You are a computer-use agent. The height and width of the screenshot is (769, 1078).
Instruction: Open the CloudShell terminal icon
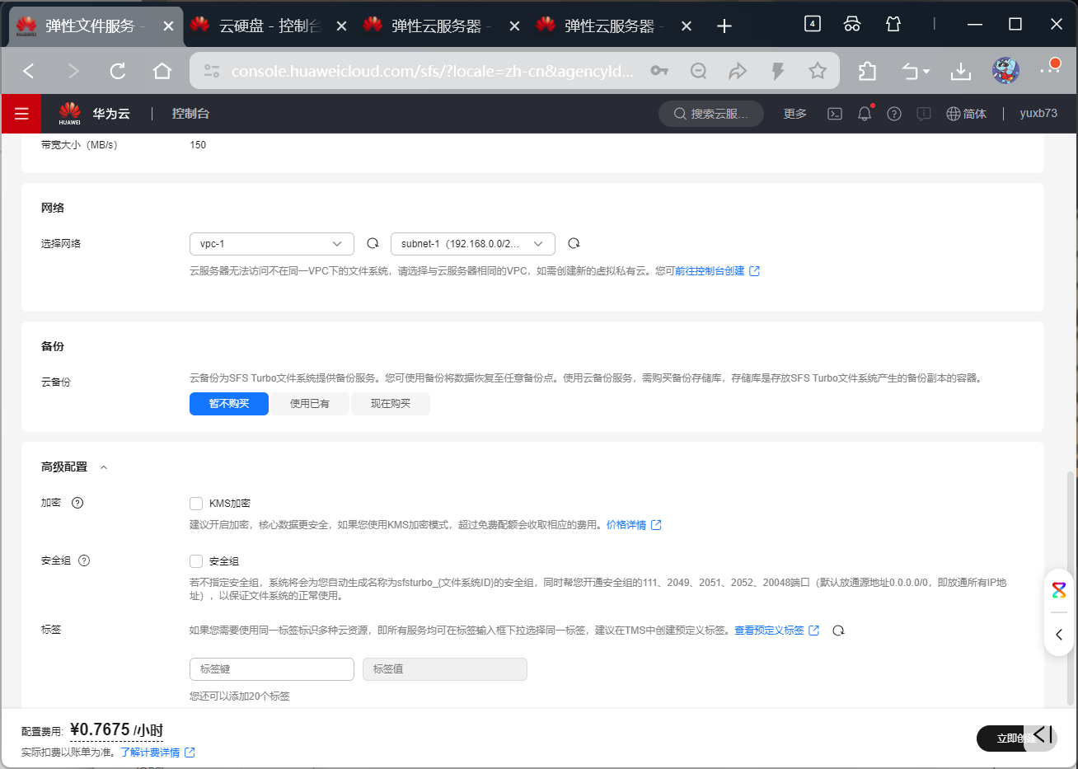click(835, 114)
